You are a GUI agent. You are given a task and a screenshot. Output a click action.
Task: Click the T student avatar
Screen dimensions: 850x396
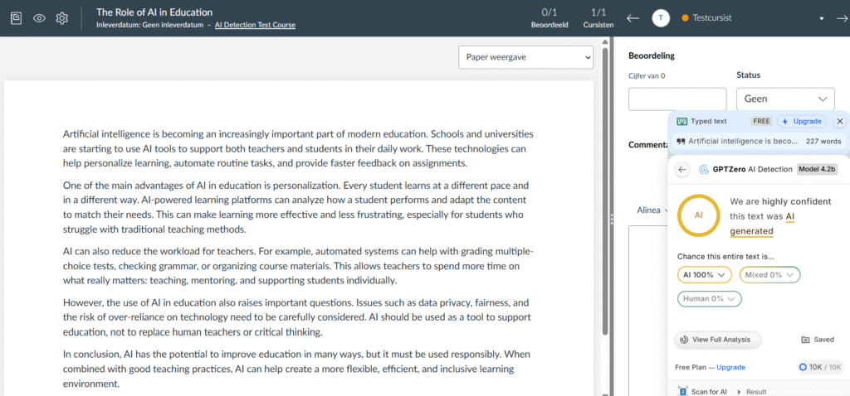pyautogui.click(x=660, y=18)
